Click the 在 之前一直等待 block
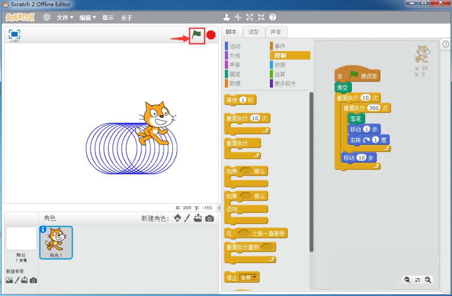The image size is (452, 296). (x=256, y=233)
